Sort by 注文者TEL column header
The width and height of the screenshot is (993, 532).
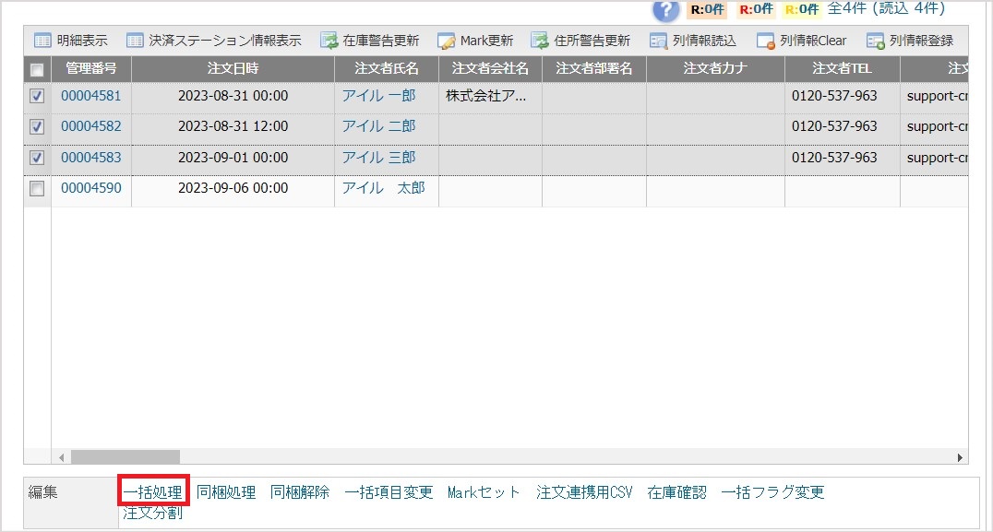[843, 69]
